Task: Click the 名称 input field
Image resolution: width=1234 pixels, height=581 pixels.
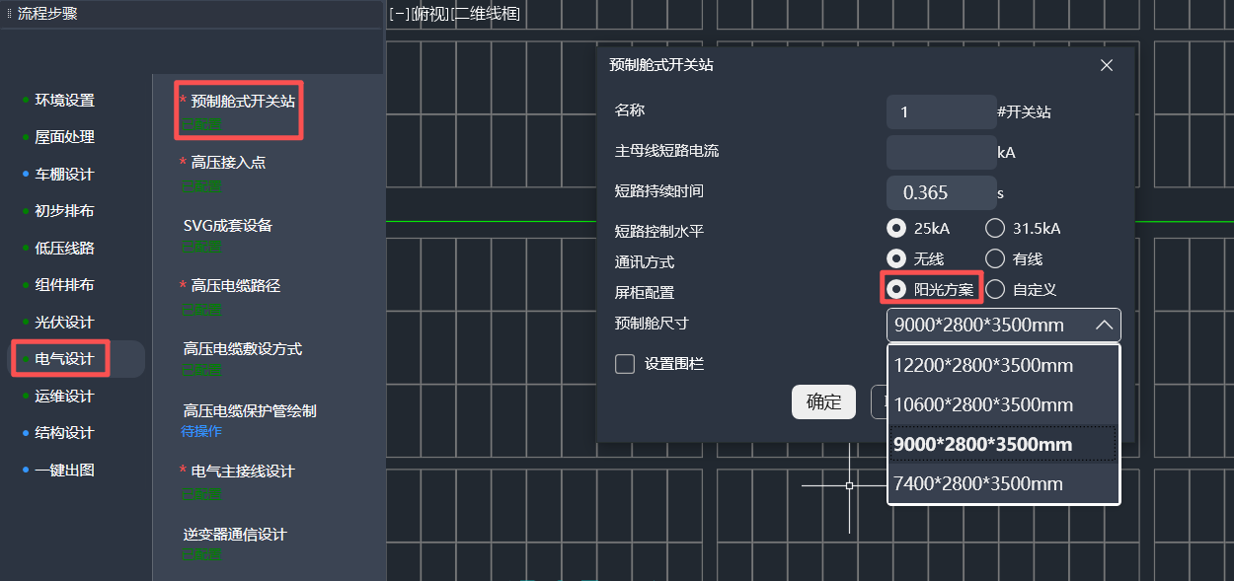Action: point(941,112)
